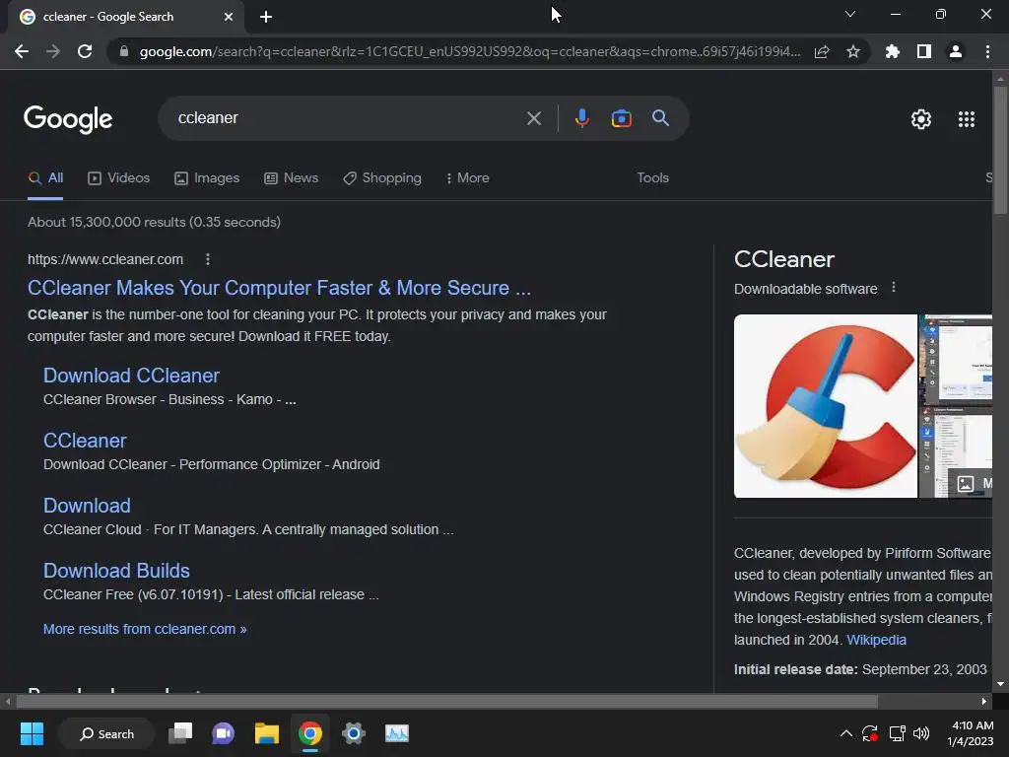This screenshot has width=1009, height=757.
Task: Reload the current page
Action: tap(85, 51)
